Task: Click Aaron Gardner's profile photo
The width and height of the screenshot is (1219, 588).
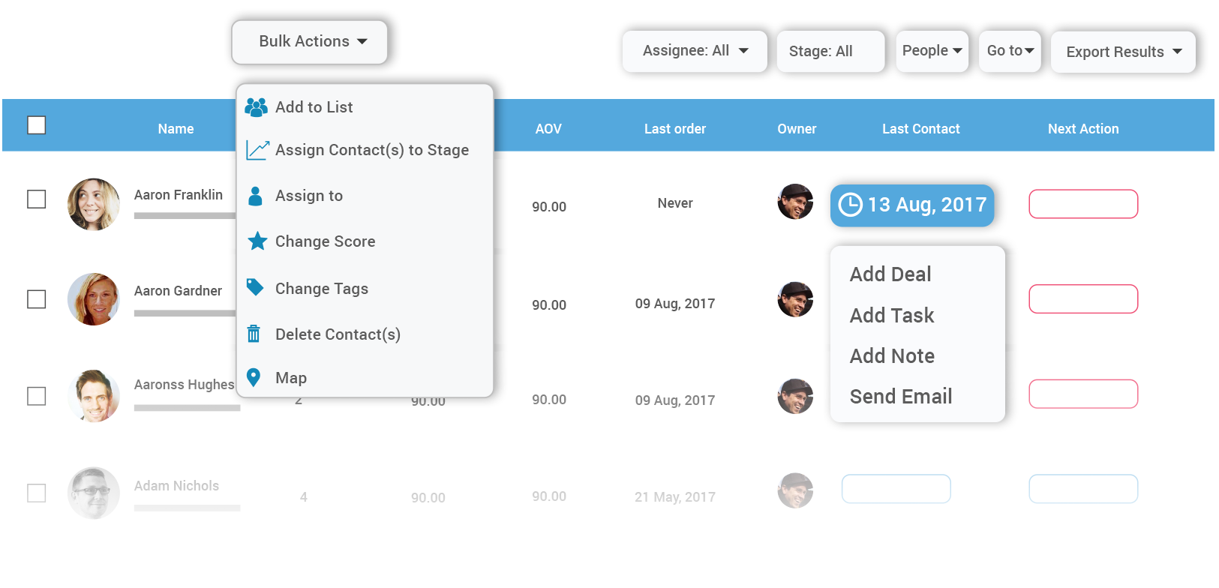Action: [x=94, y=299]
